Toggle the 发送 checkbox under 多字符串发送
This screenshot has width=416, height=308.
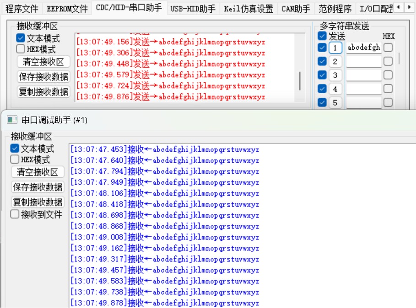point(322,36)
